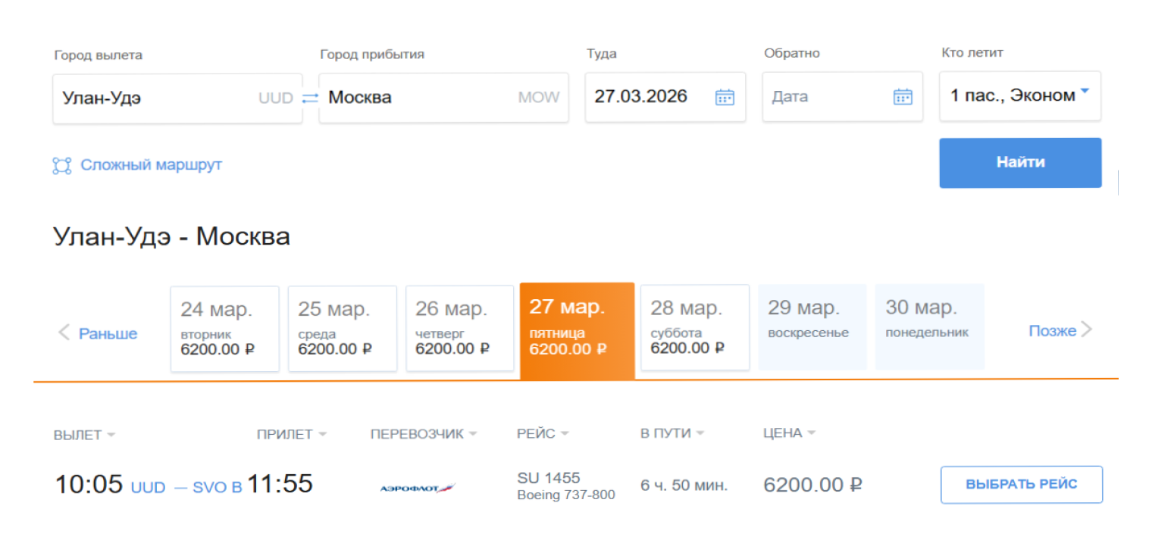Open the Сложный маршрут link
The image size is (1152, 559).
pyautogui.click(x=151, y=165)
